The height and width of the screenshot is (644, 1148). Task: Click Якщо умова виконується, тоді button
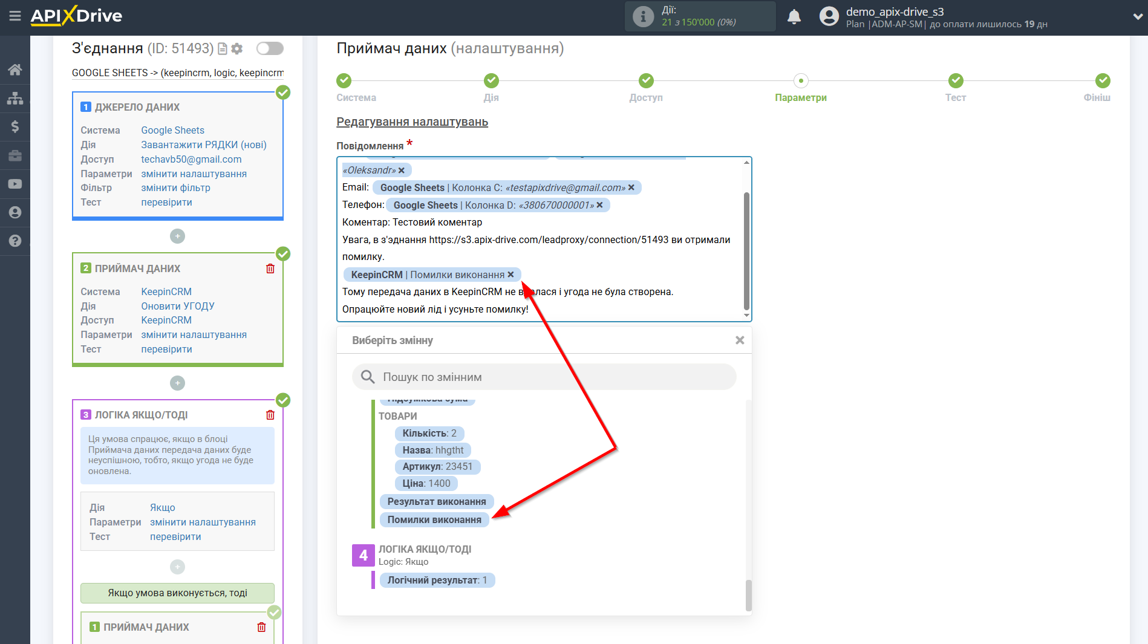coord(177,593)
